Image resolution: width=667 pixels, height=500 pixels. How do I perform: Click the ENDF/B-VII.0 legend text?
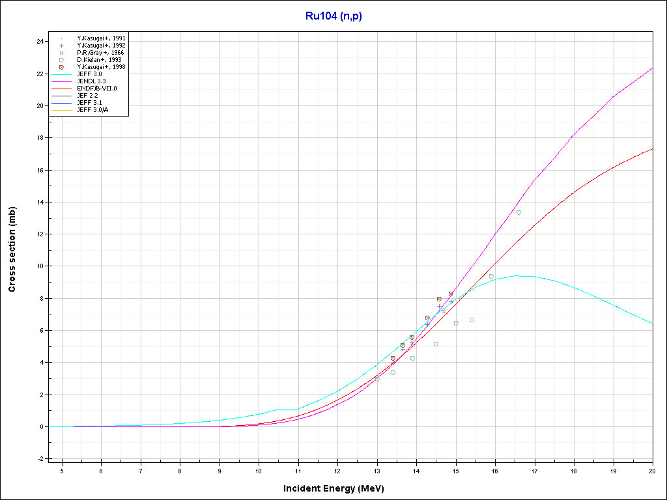[96, 88]
